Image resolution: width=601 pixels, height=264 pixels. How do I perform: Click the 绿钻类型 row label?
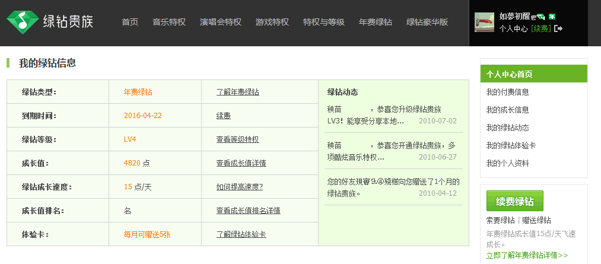click(39, 92)
